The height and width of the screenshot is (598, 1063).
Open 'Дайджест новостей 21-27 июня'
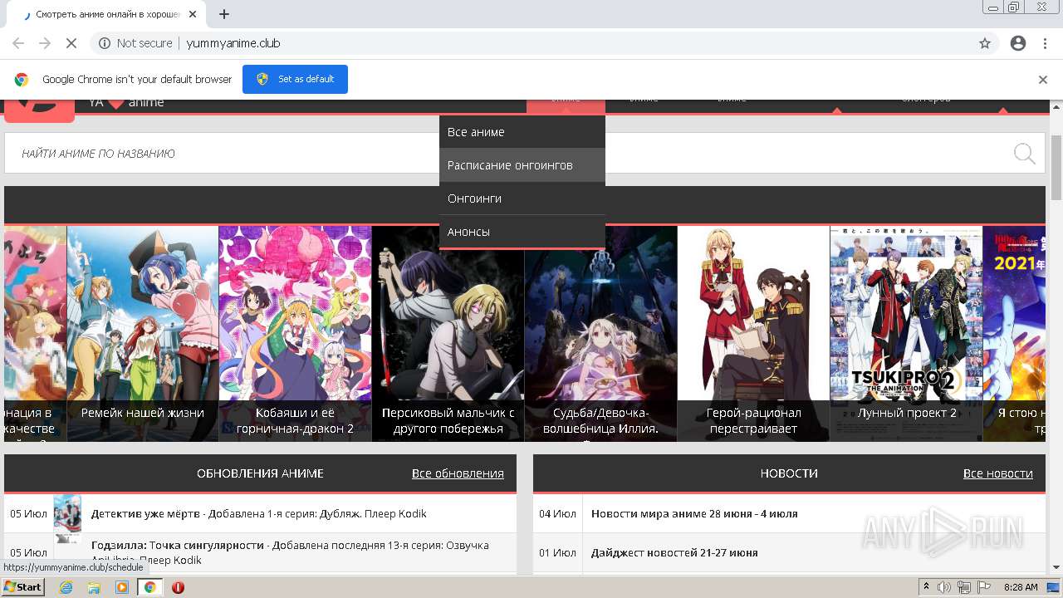coord(674,552)
